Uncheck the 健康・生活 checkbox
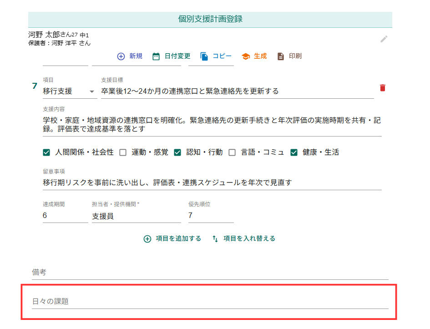430x329 pixels. pos(294,152)
